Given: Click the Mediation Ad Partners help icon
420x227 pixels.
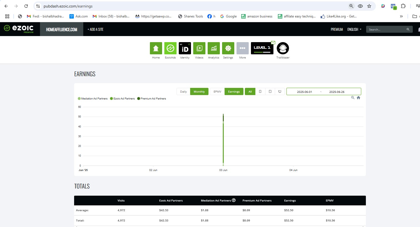Looking at the screenshot, I should (x=234, y=200).
